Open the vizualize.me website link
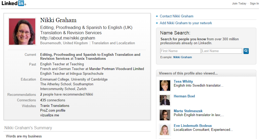273x139 pixels. point(50,115)
